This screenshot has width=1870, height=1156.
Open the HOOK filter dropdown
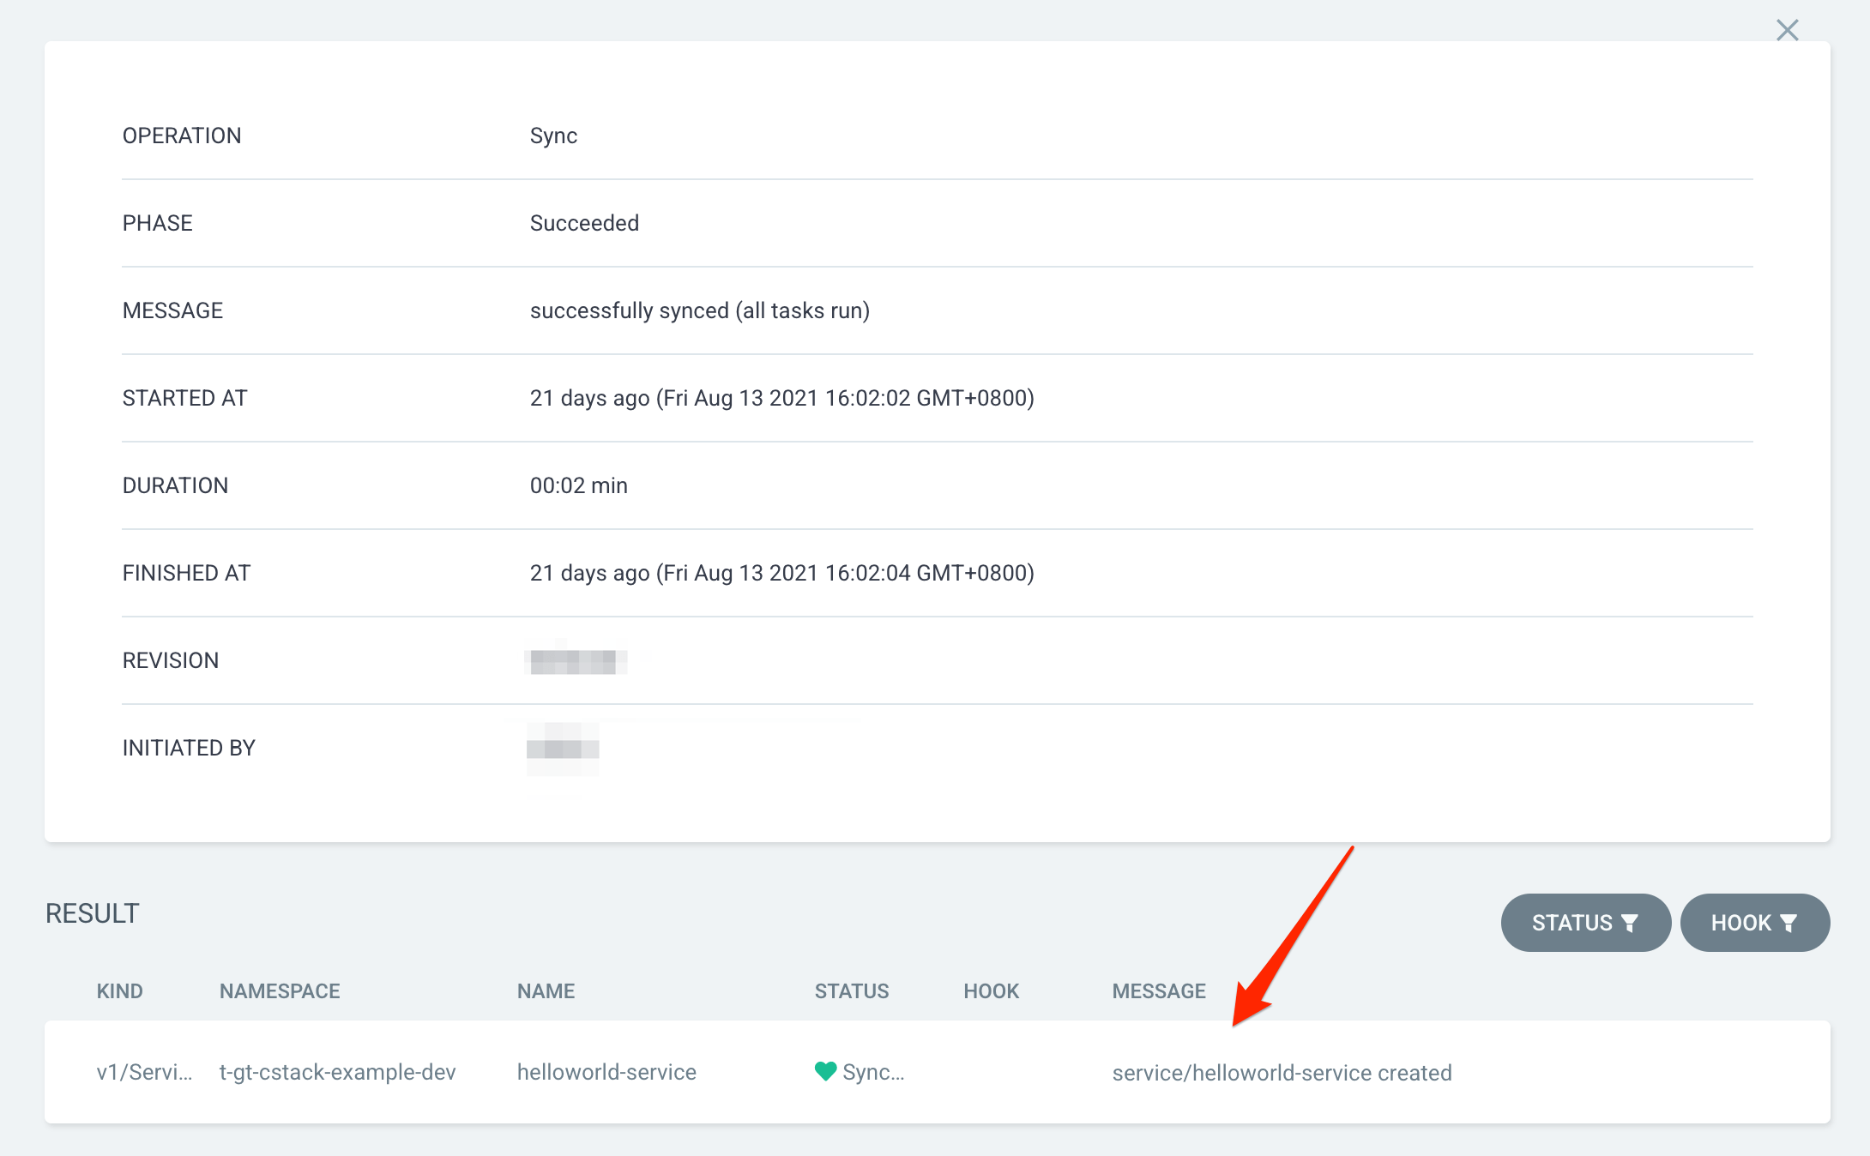tap(1754, 923)
